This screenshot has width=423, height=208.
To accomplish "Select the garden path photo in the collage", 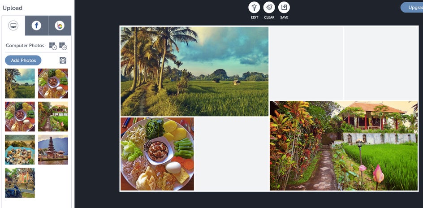I will [344, 146].
